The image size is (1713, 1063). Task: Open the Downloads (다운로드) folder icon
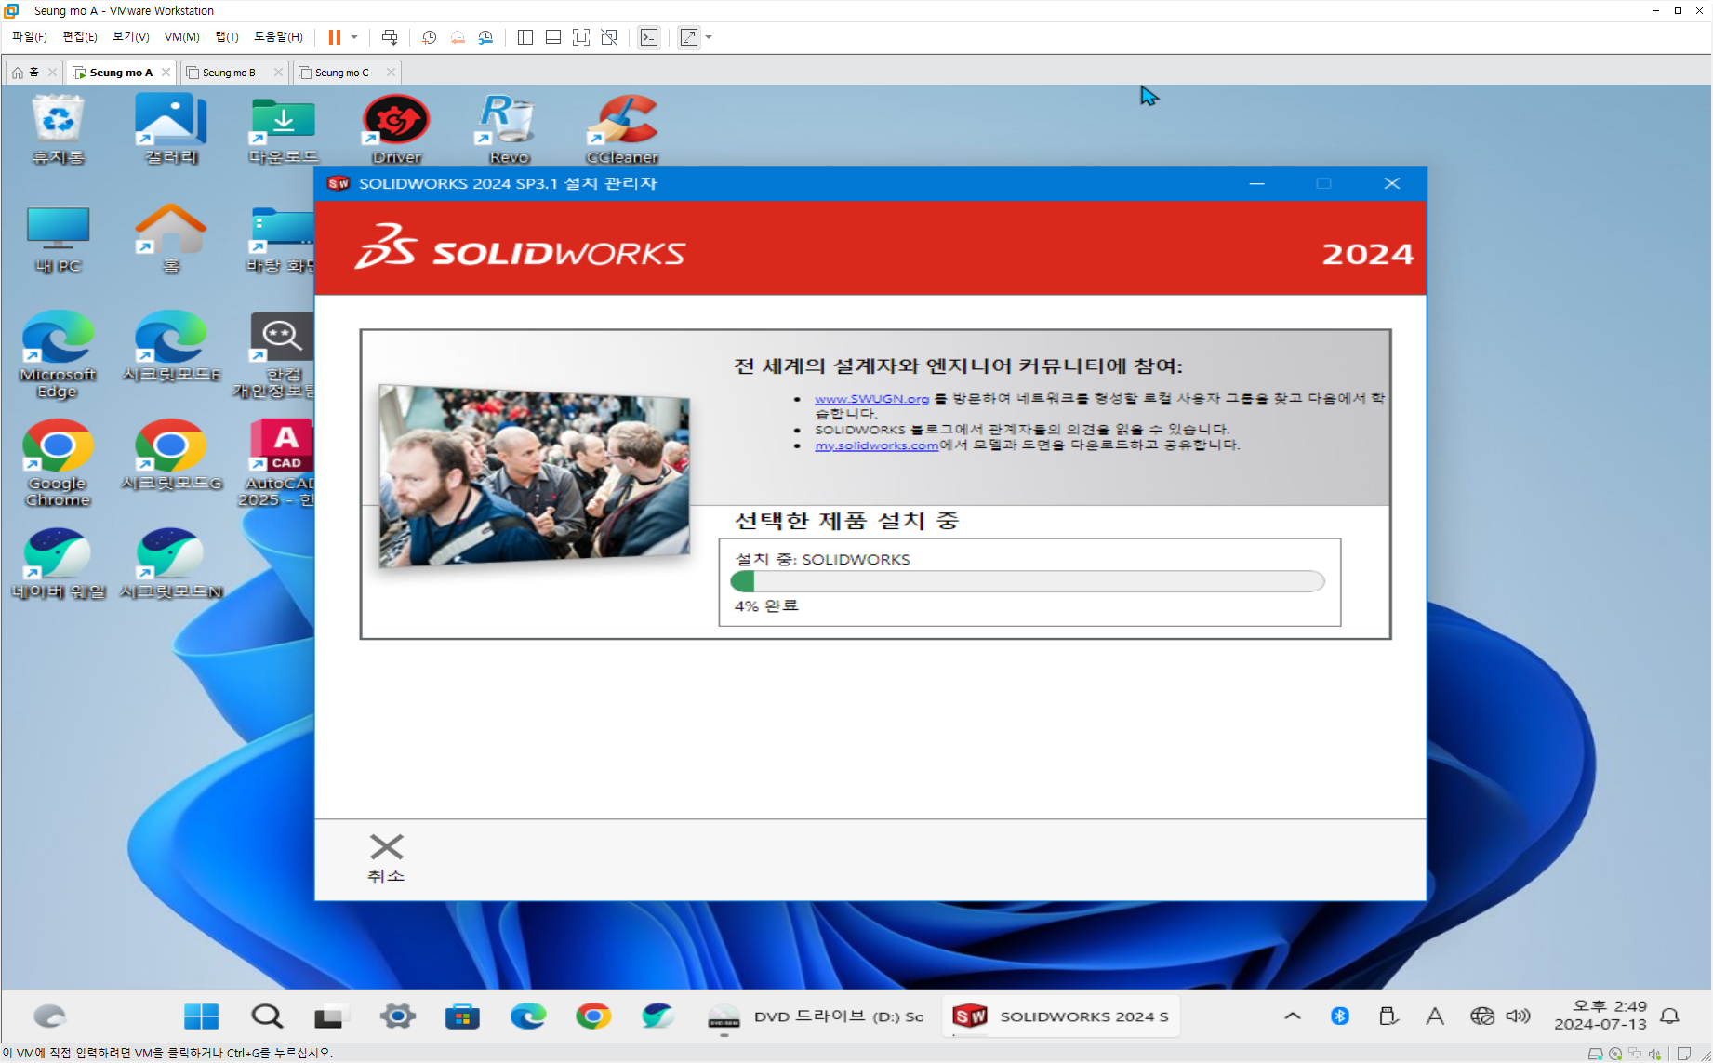click(284, 129)
